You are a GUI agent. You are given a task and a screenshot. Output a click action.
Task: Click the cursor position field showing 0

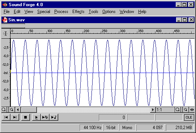point(112,117)
